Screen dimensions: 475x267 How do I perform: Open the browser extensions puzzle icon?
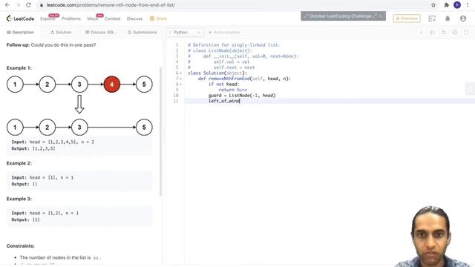[446, 5]
